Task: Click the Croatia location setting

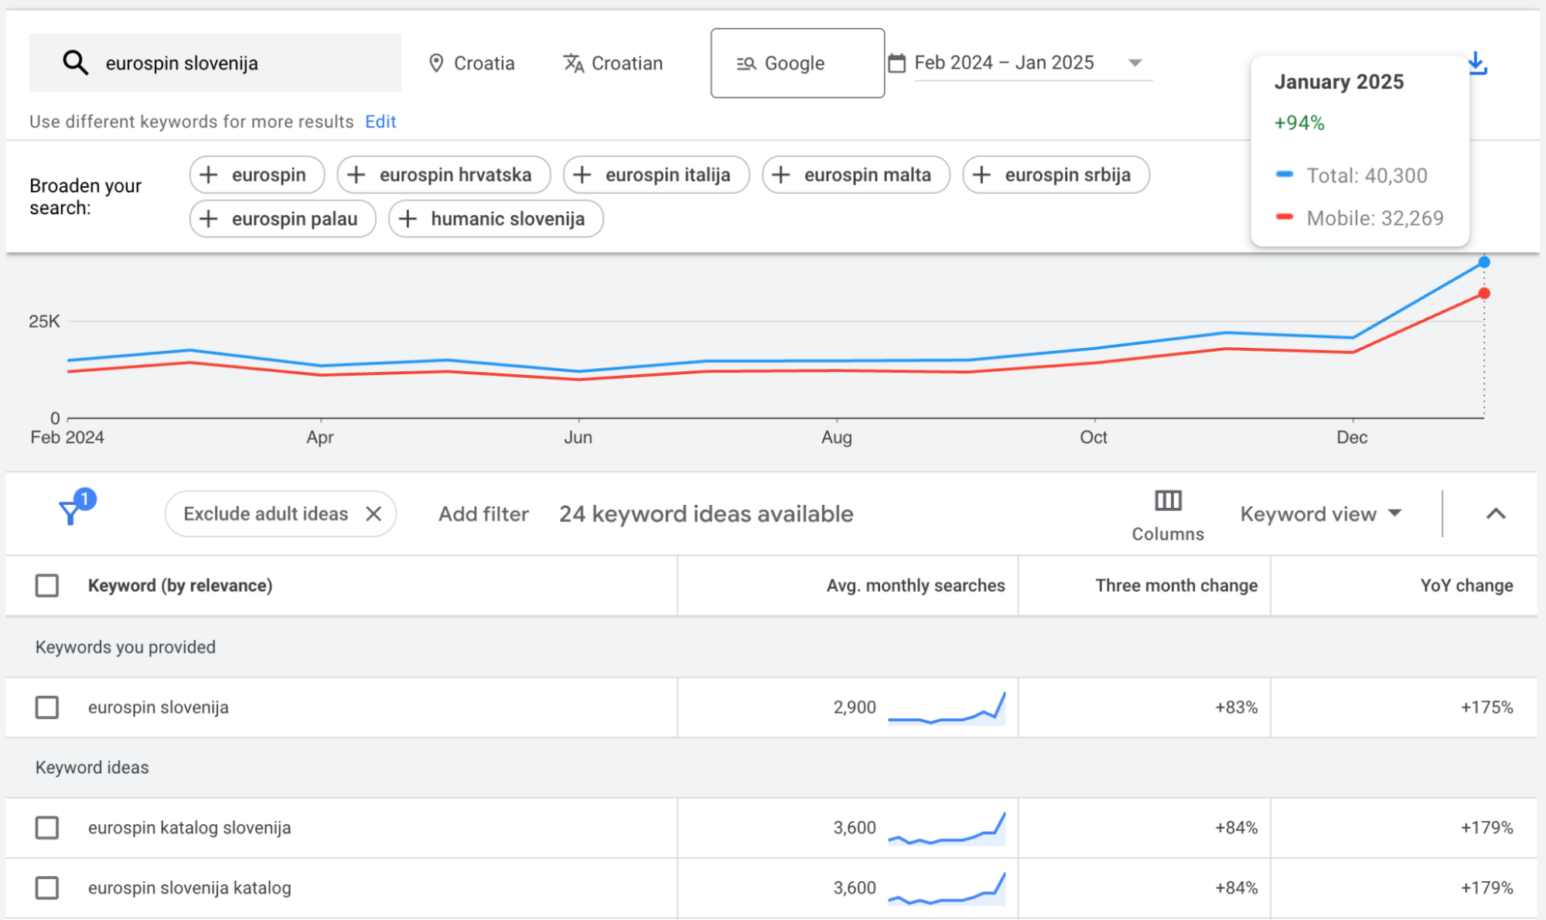Action: tap(472, 63)
